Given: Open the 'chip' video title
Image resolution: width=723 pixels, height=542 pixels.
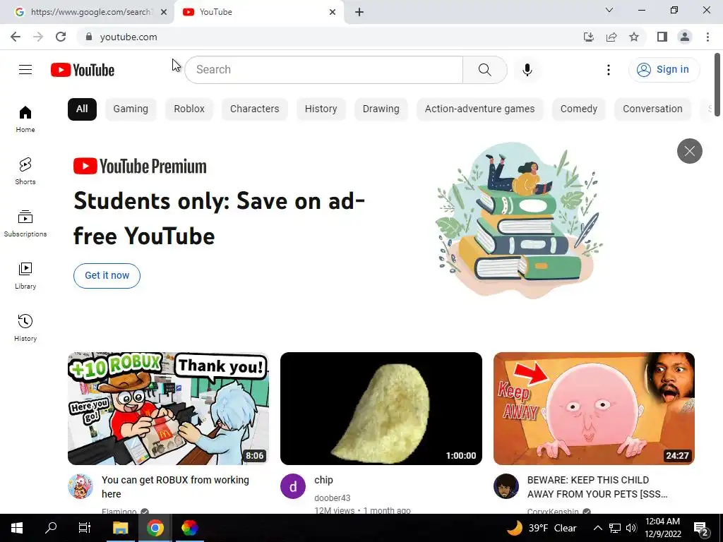Looking at the screenshot, I should [323, 480].
